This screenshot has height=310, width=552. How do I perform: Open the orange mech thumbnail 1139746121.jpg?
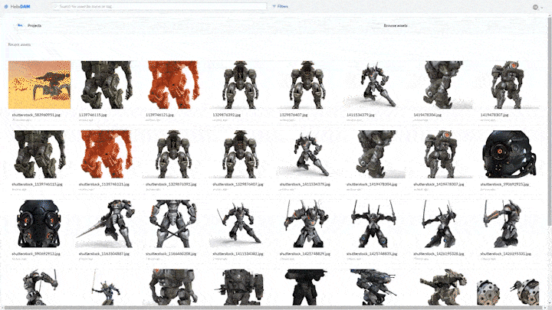point(173,85)
